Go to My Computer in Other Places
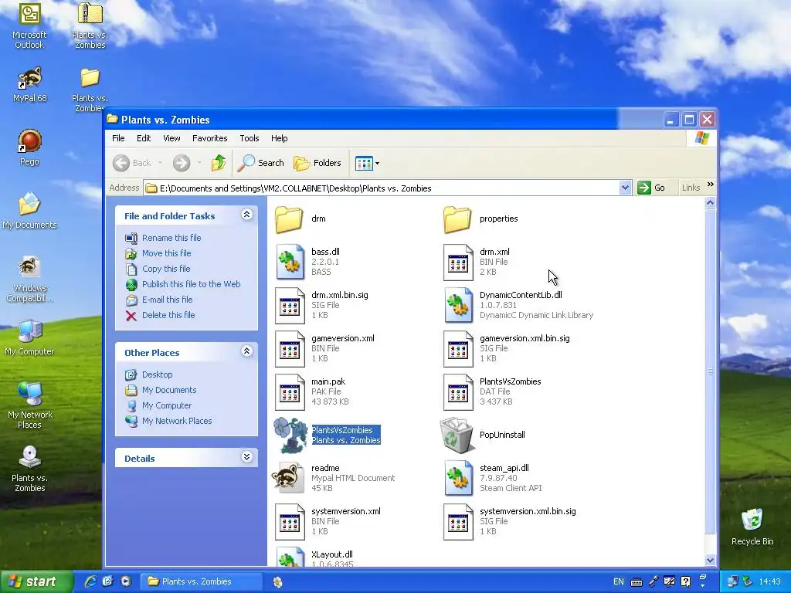The width and height of the screenshot is (791, 593). point(167,405)
